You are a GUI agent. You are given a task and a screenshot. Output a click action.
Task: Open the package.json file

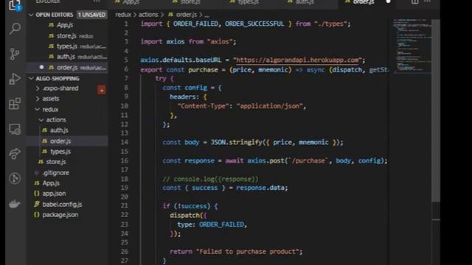60,215
